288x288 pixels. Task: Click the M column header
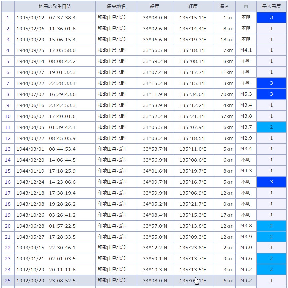click(x=246, y=6)
